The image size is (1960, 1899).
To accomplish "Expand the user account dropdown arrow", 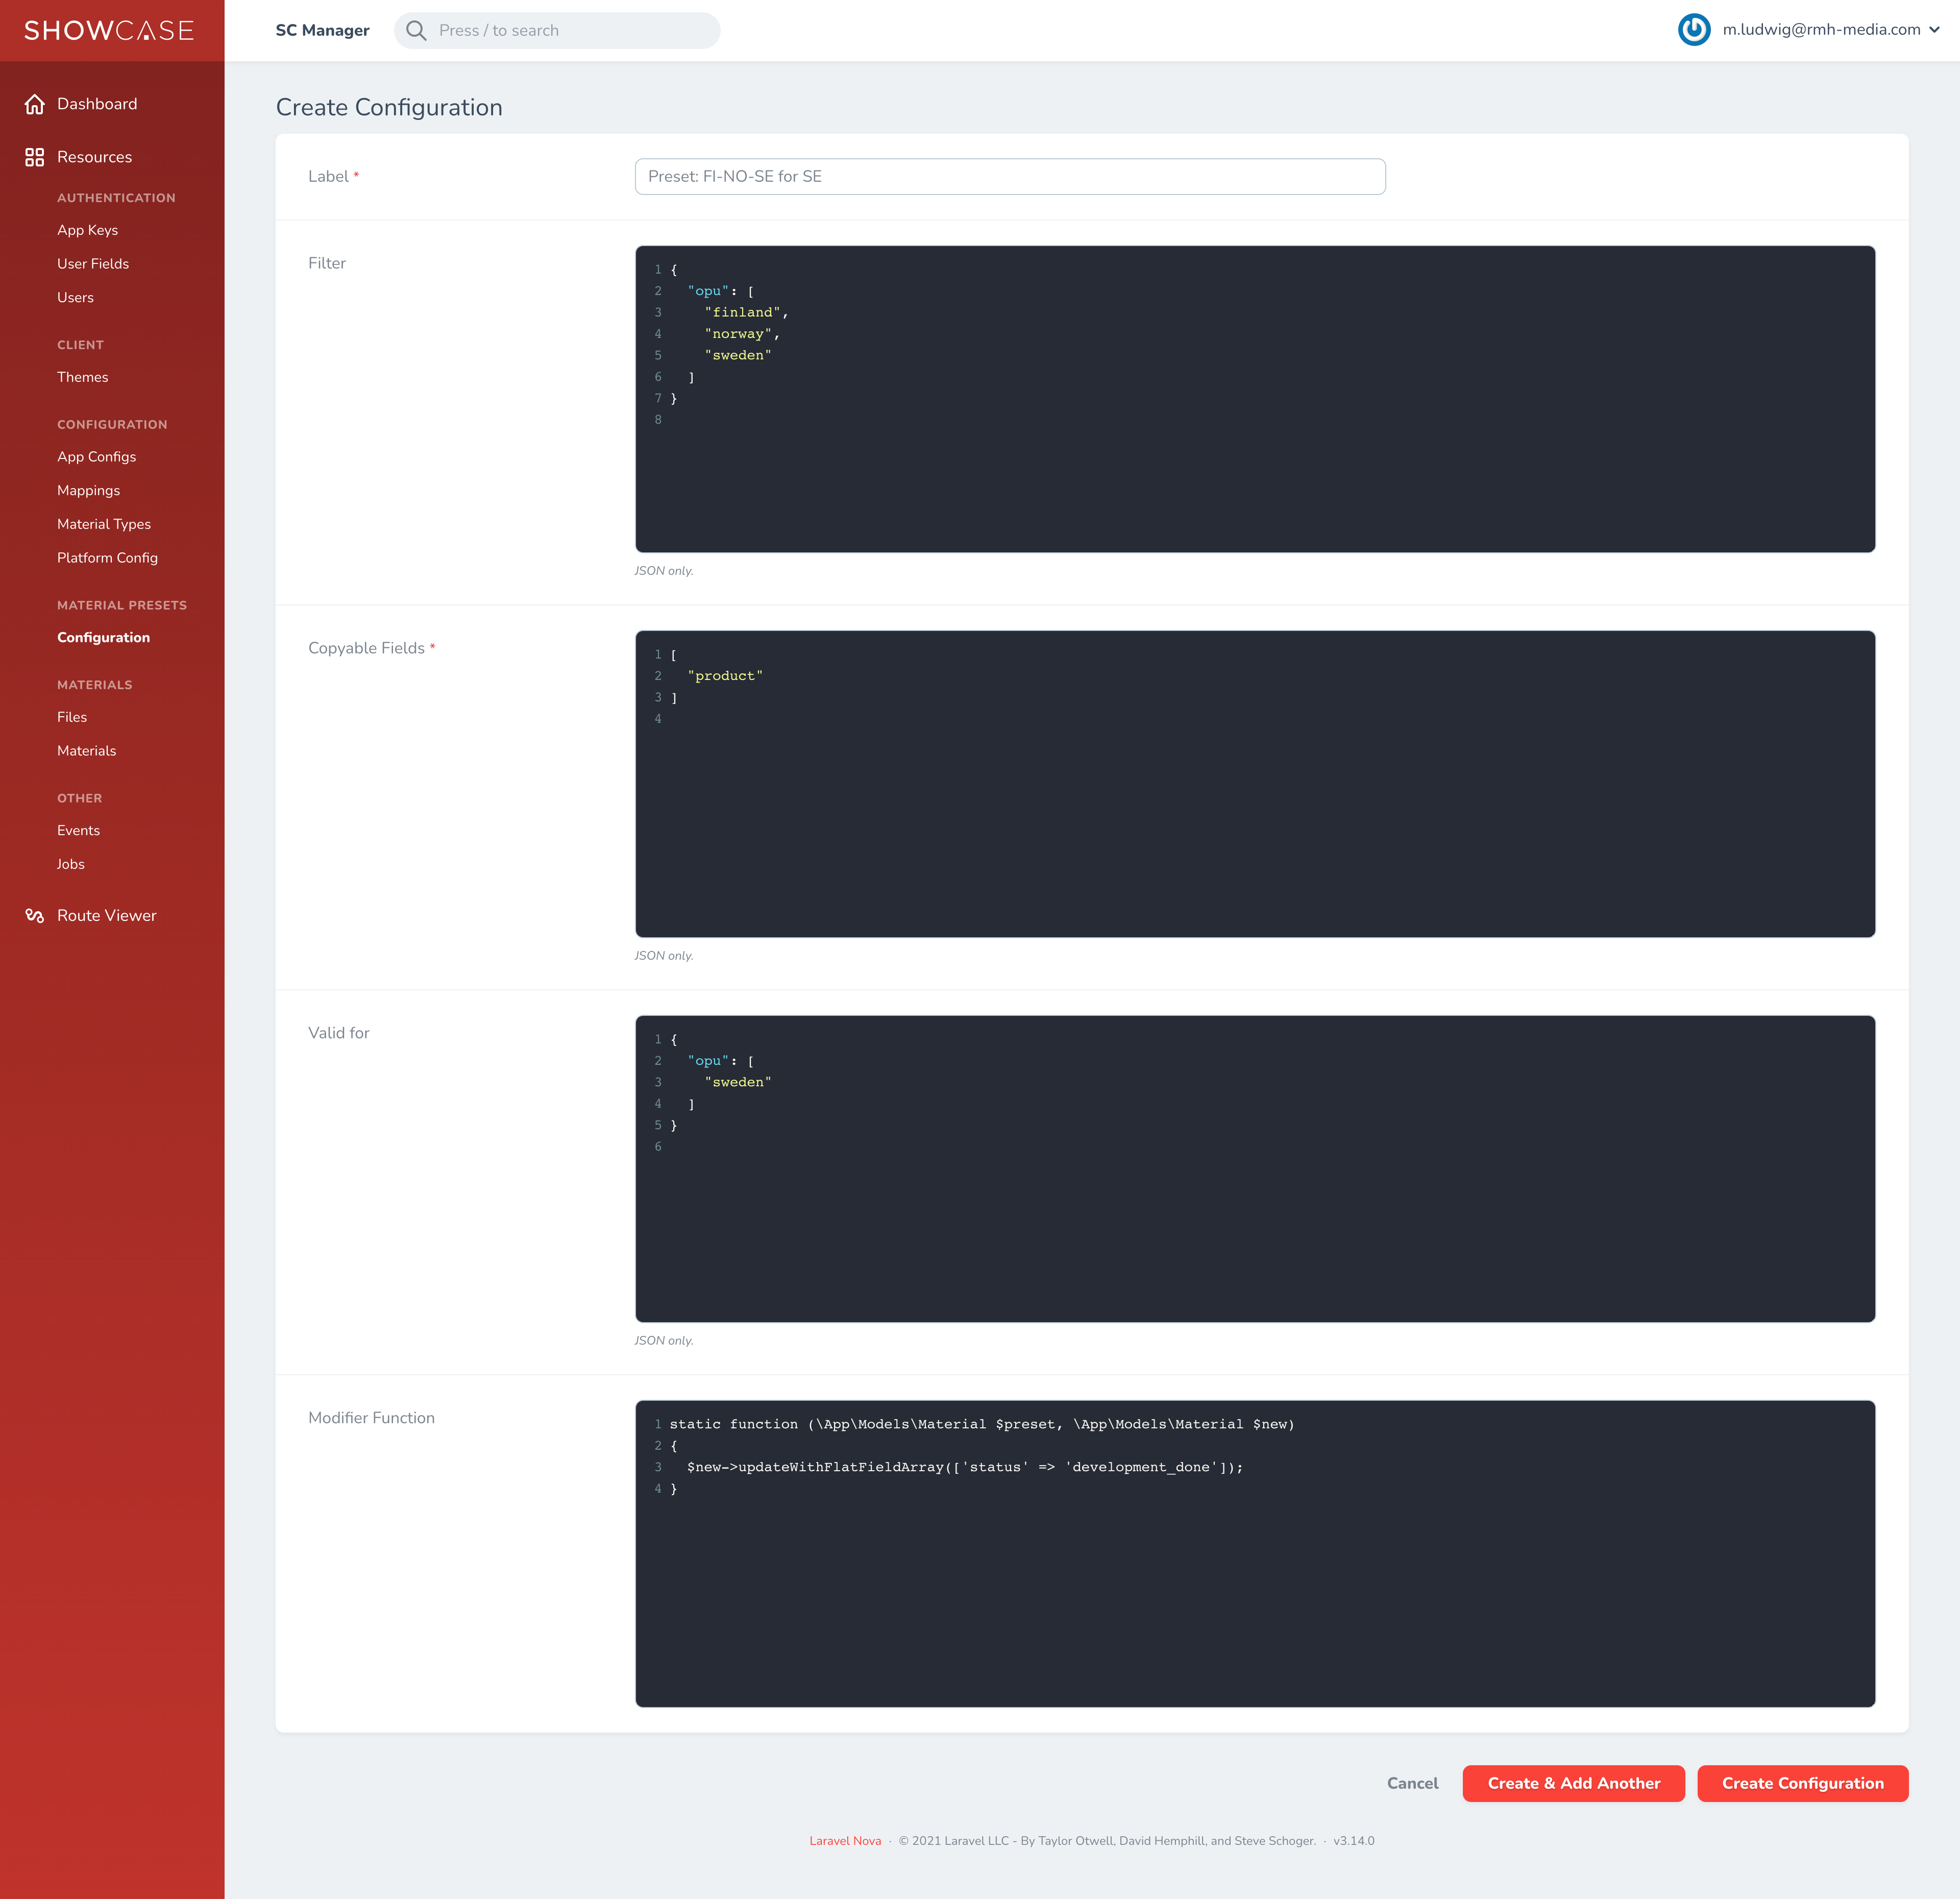I will (x=1934, y=30).
